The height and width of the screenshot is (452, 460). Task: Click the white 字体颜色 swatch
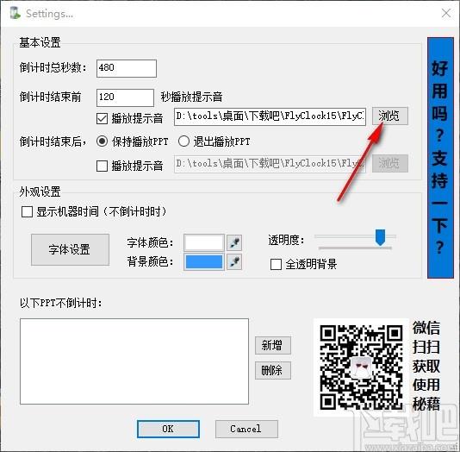tap(204, 242)
